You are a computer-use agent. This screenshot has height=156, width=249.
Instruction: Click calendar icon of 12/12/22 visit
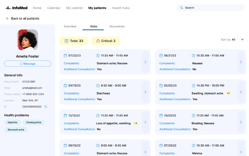click(65, 115)
